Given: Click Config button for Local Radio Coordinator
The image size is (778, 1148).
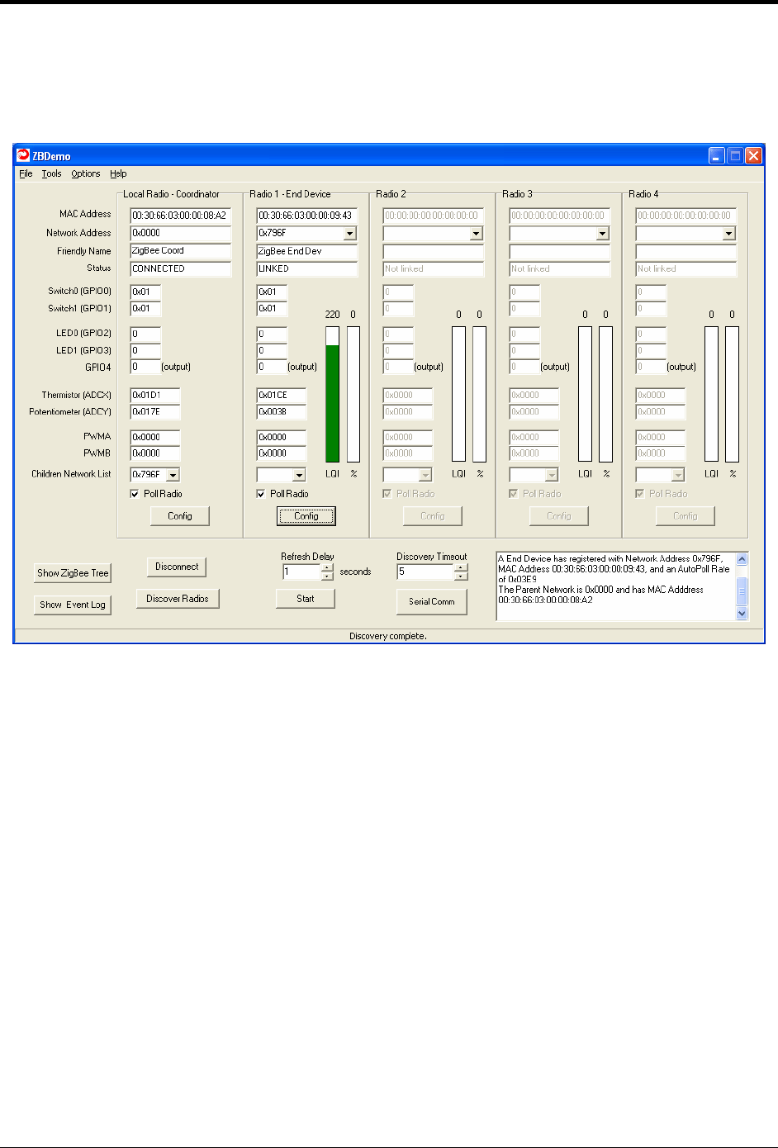Looking at the screenshot, I should 180,516.
